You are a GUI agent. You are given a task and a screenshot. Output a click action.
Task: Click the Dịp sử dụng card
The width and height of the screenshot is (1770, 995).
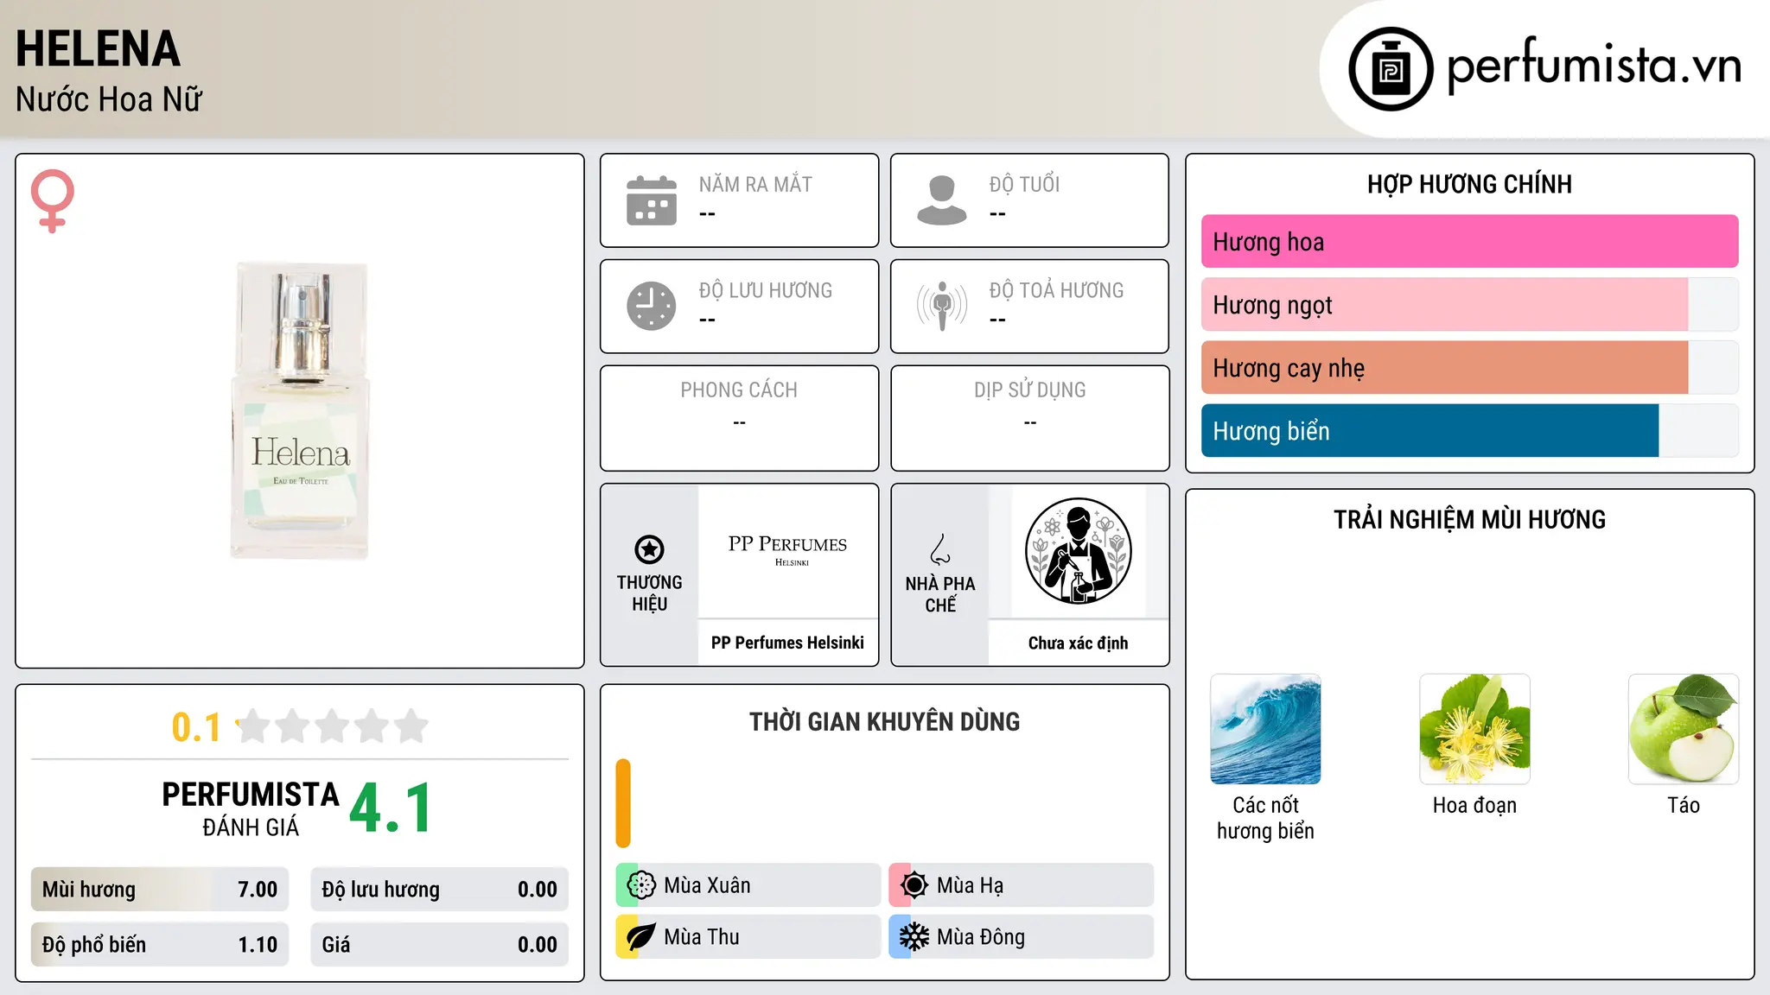(x=1029, y=418)
